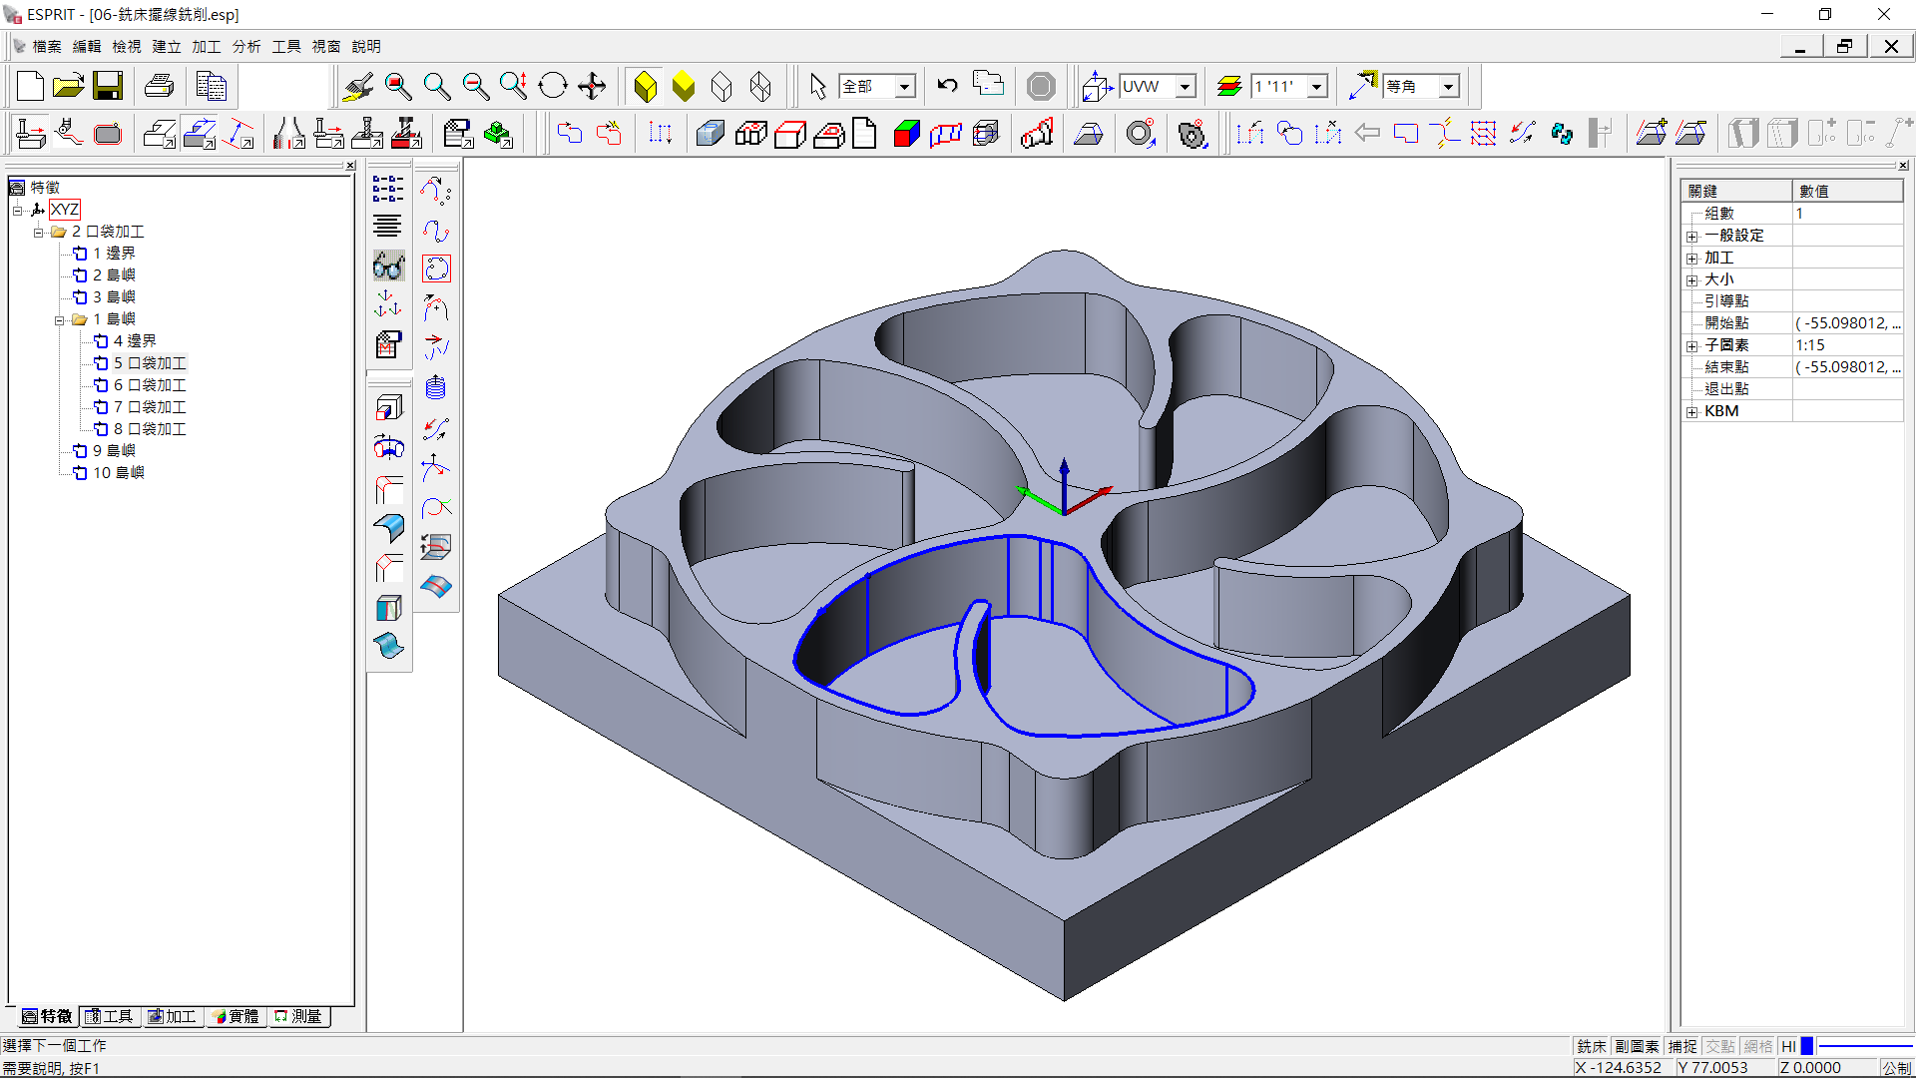Click the 公制 metric units button
The image size is (1916, 1078).
pyautogui.click(x=1896, y=1067)
